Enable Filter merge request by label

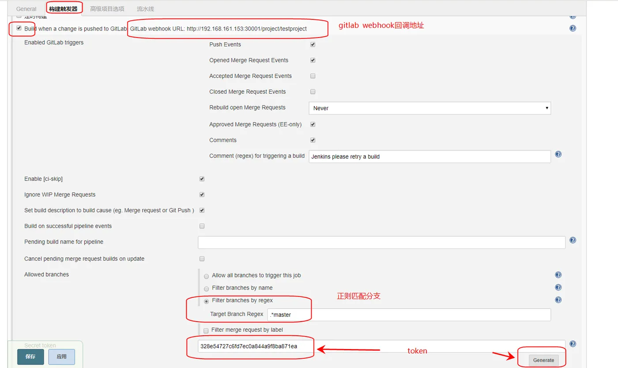[x=206, y=330]
